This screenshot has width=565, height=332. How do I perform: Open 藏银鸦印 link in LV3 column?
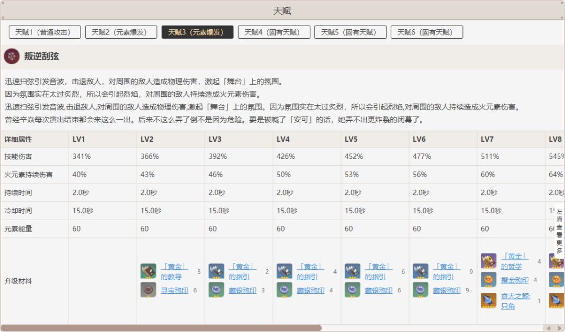click(x=243, y=290)
